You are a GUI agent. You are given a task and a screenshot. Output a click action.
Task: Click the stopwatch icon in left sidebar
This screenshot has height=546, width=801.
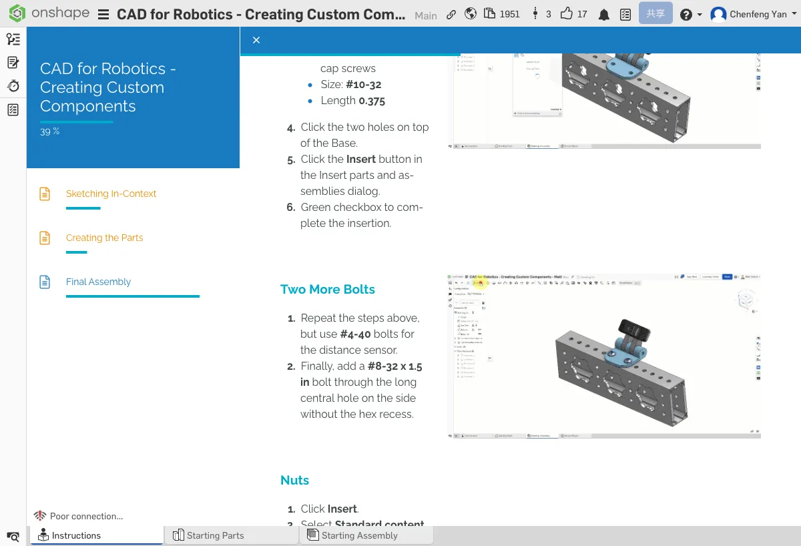click(13, 86)
